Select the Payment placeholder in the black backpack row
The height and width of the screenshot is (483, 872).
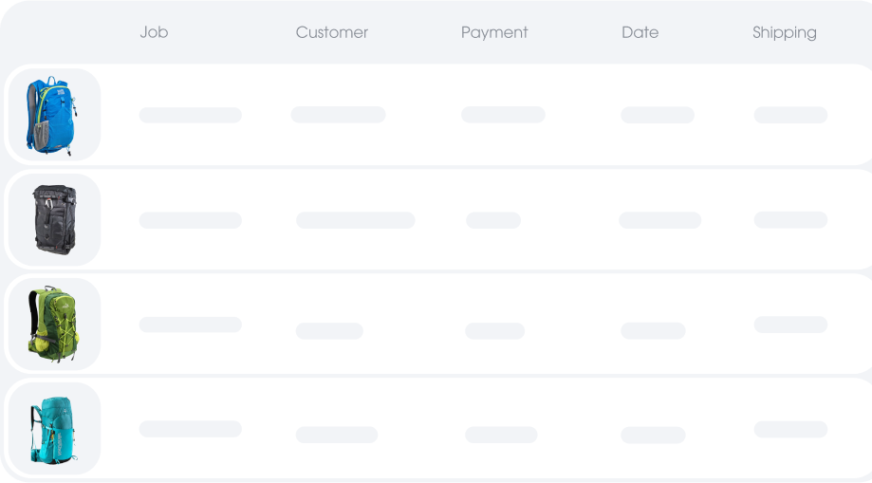[x=493, y=220]
